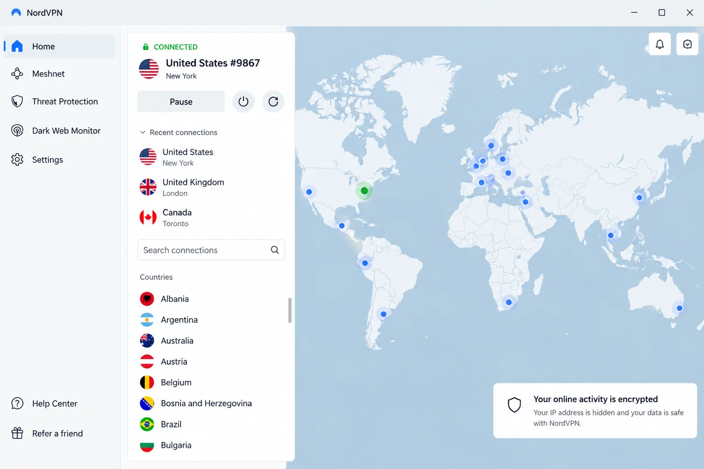Viewport: 704px width, 469px height.
Task: Pause the VPN connection
Action: 181,102
